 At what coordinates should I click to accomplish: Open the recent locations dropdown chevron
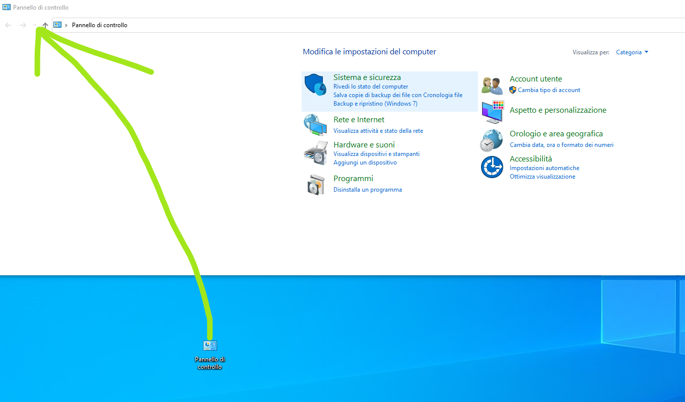coord(35,25)
